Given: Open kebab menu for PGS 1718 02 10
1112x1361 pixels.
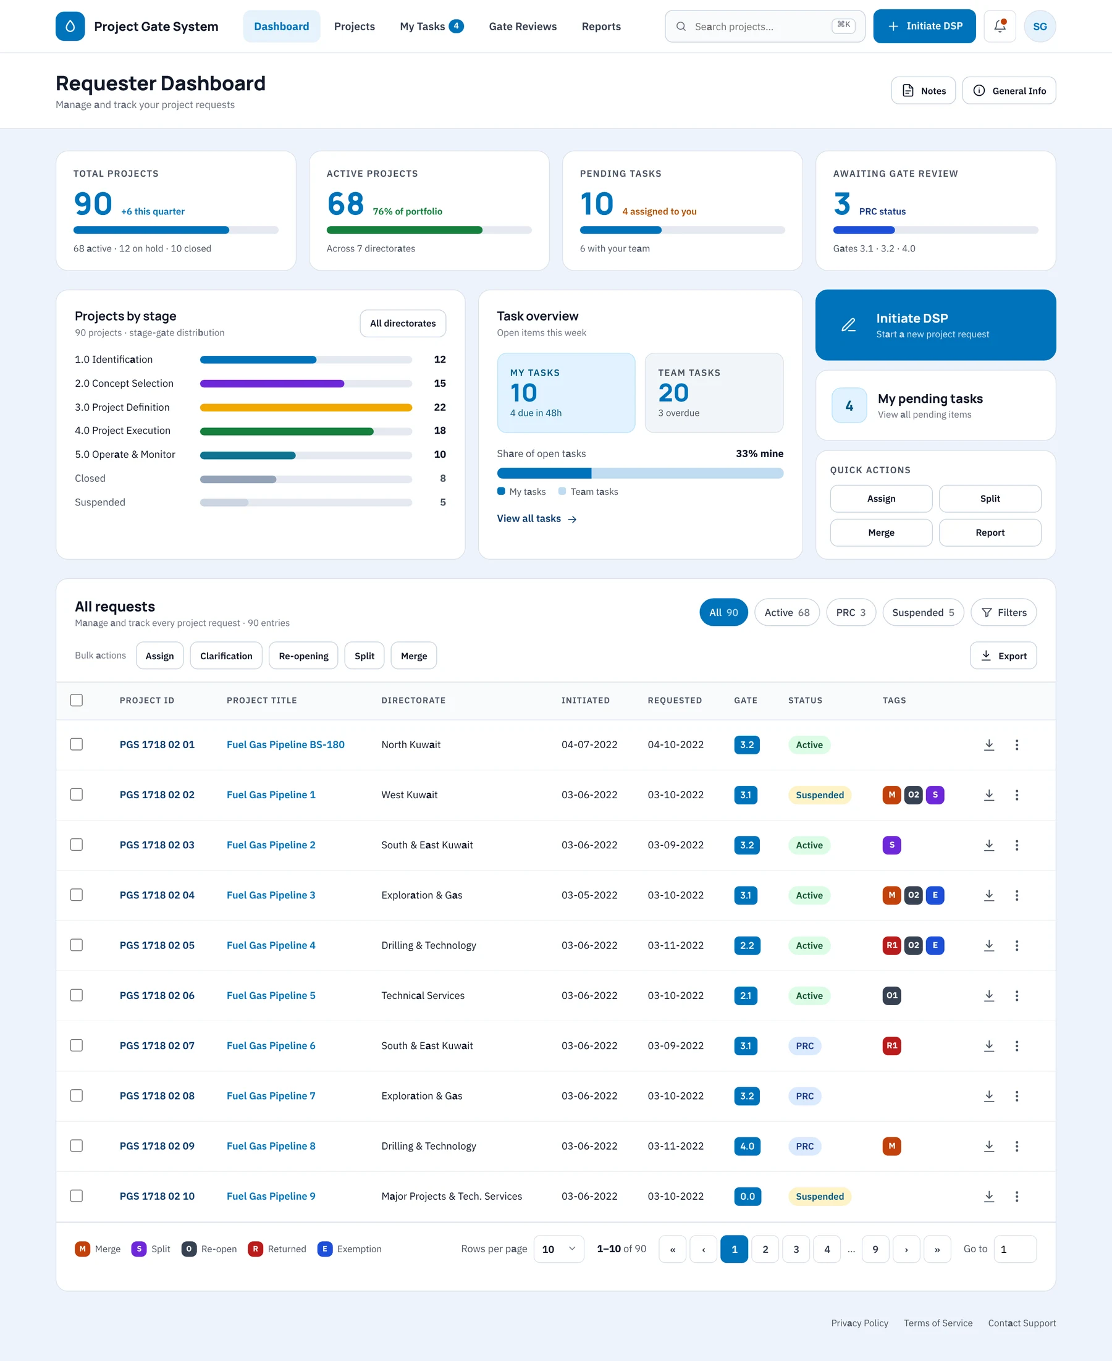Looking at the screenshot, I should click(x=1017, y=1196).
